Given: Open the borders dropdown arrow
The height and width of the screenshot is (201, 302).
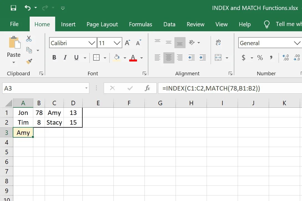Looking at the screenshot, I should 105,58.
